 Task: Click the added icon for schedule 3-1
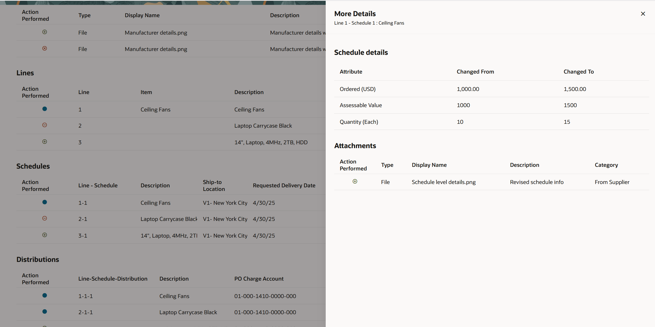45,235
